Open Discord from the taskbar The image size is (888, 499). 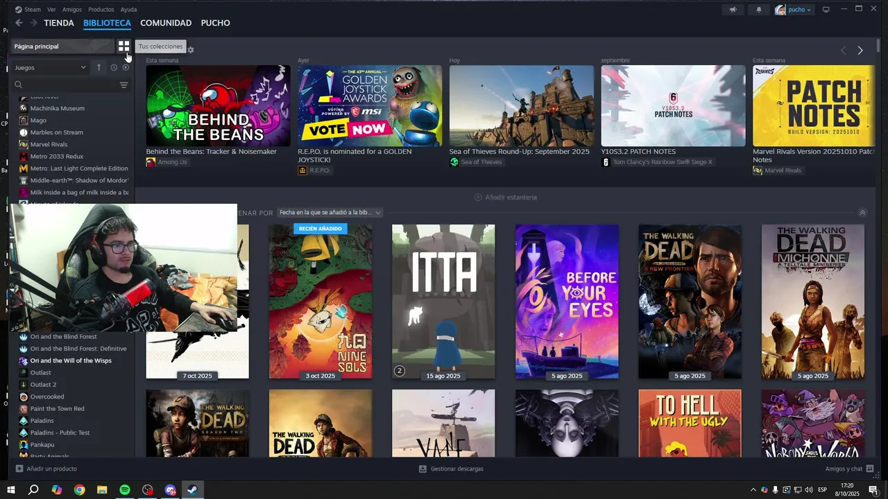pos(170,490)
